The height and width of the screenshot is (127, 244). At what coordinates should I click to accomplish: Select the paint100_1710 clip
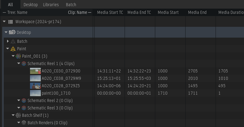(x=56, y=93)
